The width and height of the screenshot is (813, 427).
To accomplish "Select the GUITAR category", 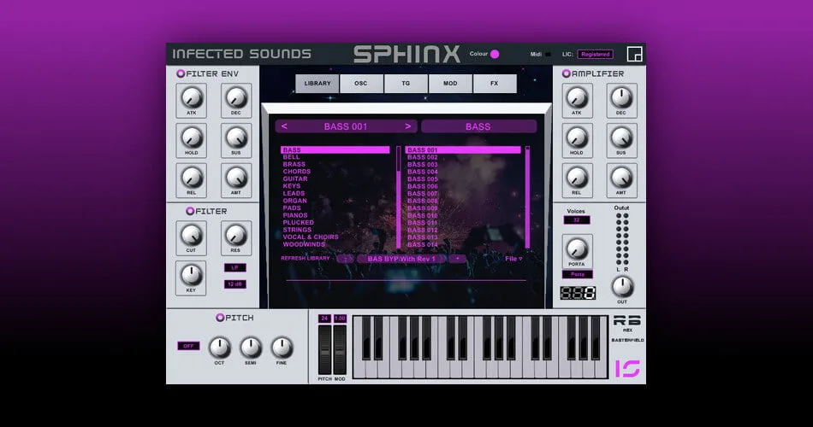I will [x=295, y=178].
